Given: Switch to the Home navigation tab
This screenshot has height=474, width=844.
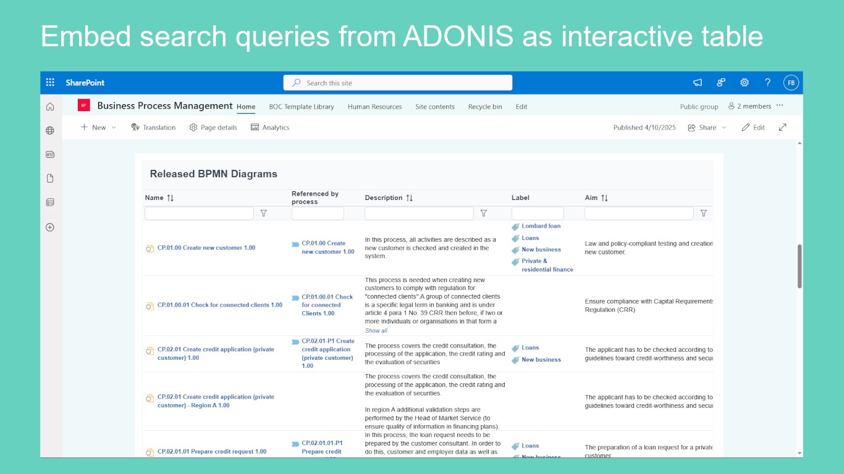Looking at the screenshot, I should click(246, 107).
